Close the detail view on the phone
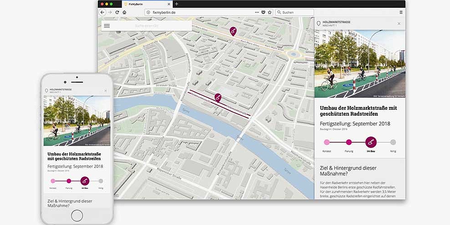Viewport: 450px width, 225px height. 105,91
